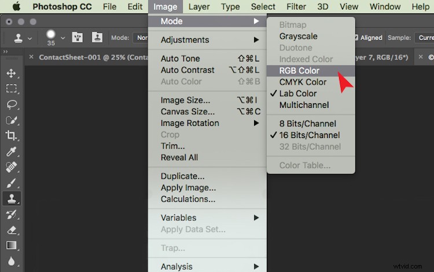Select Multichannel mode
This screenshot has height=272, width=434.
(x=311, y=105)
